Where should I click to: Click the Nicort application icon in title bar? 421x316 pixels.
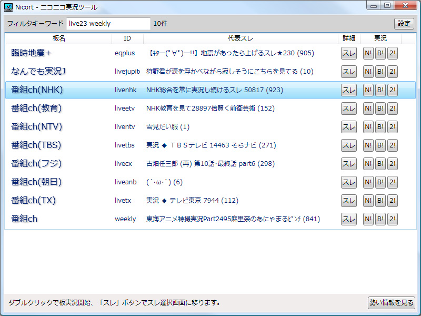pos(8,7)
